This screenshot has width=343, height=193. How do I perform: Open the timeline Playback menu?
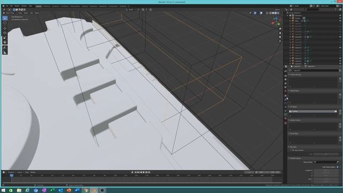point(11,172)
